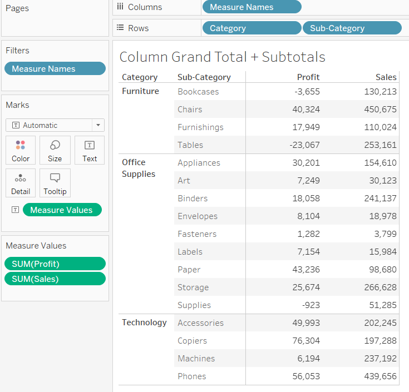Image resolution: width=409 pixels, height=392 pixels.
Task: Open the Size marks card
Action: click(x=55, y=150)
